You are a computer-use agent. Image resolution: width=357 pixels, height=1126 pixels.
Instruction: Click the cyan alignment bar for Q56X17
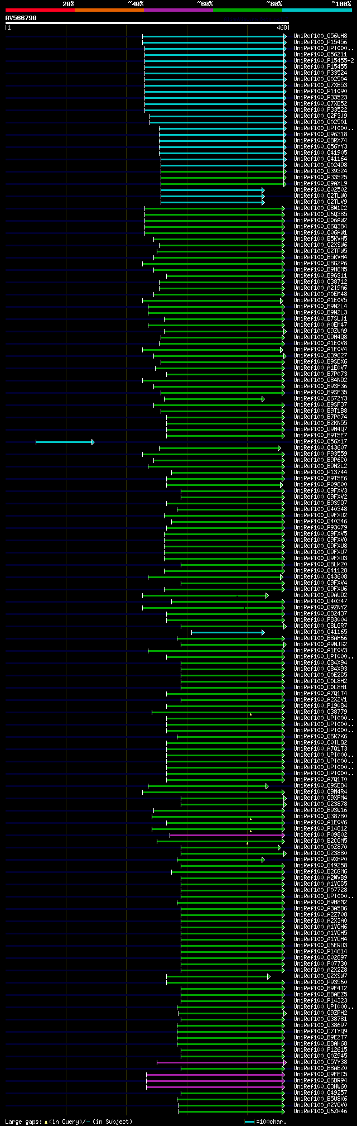(x=65, y=442)
